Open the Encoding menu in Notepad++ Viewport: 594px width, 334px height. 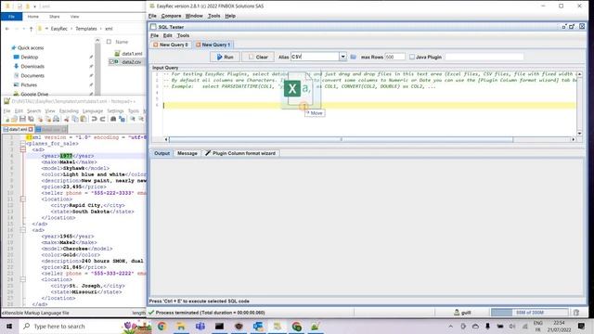(69, 111)
